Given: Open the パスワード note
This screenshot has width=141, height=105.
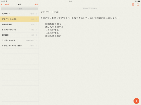Looking at the screenshot, I should coord(19,14).
